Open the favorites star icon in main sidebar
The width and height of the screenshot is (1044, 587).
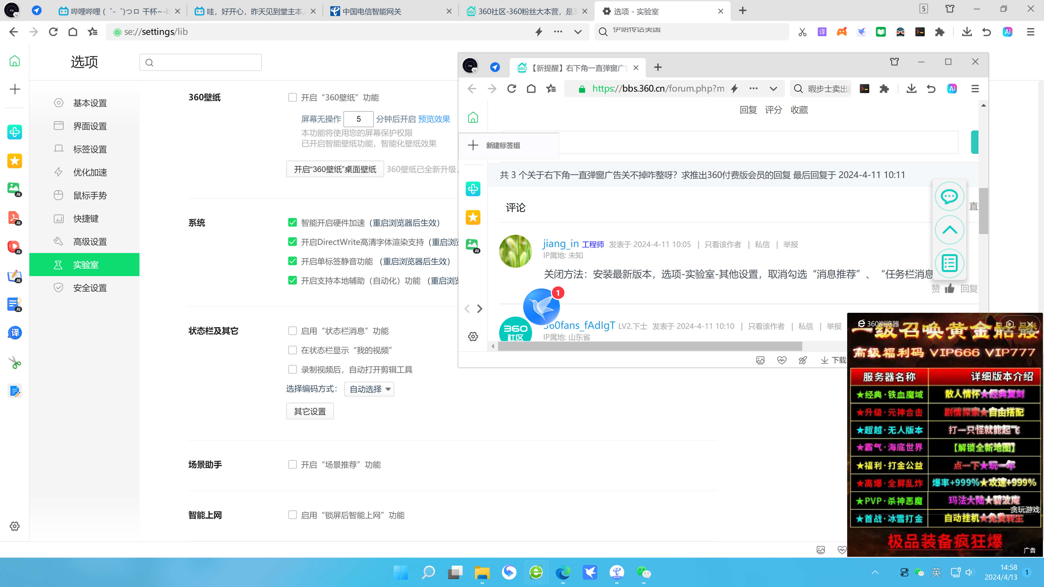(15, 161)
